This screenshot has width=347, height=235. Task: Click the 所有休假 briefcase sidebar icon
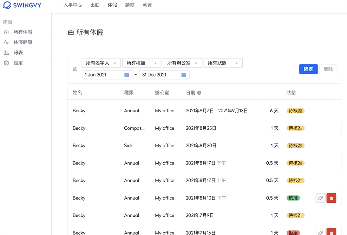tap(6, 32)
